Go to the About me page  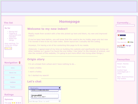pyautogui.click(x=13, y=73)
